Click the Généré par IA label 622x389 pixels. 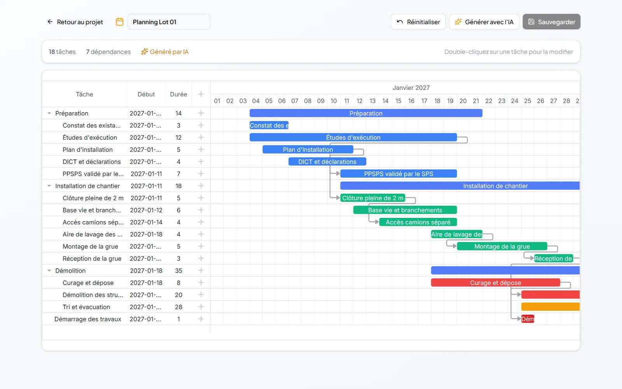pos(165,52)
